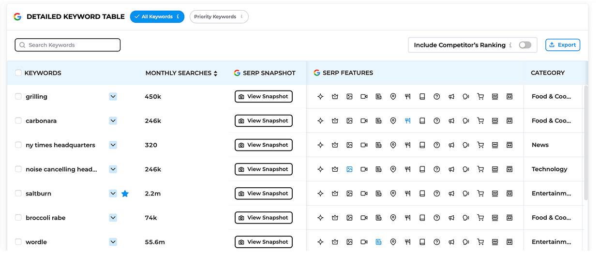Screen dimensions: 599x254
Task: Check the box next to grilling
Action: [18, 96]
